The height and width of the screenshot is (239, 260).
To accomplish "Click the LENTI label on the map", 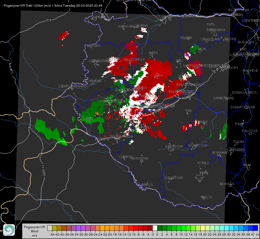I will click(x=88, y=119).
